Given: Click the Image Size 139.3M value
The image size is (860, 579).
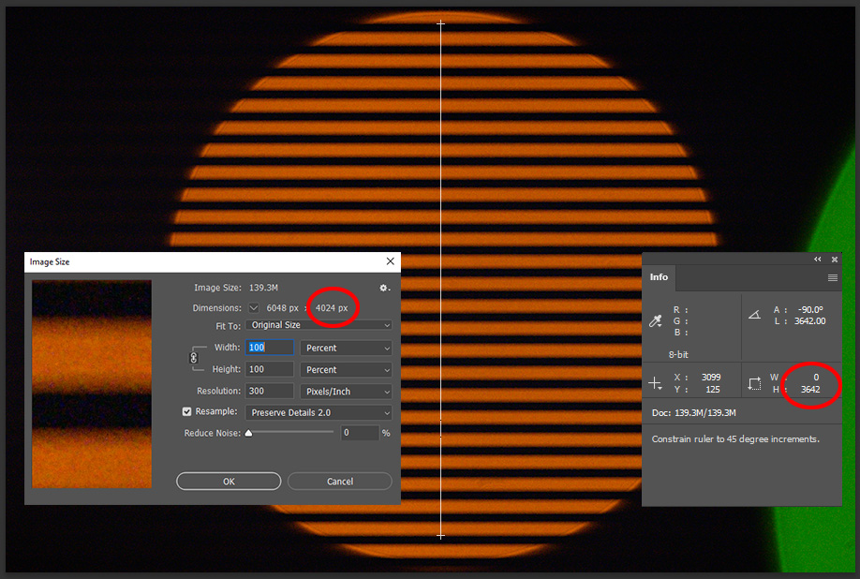Looking at the screenshot, I should (263, 288).
